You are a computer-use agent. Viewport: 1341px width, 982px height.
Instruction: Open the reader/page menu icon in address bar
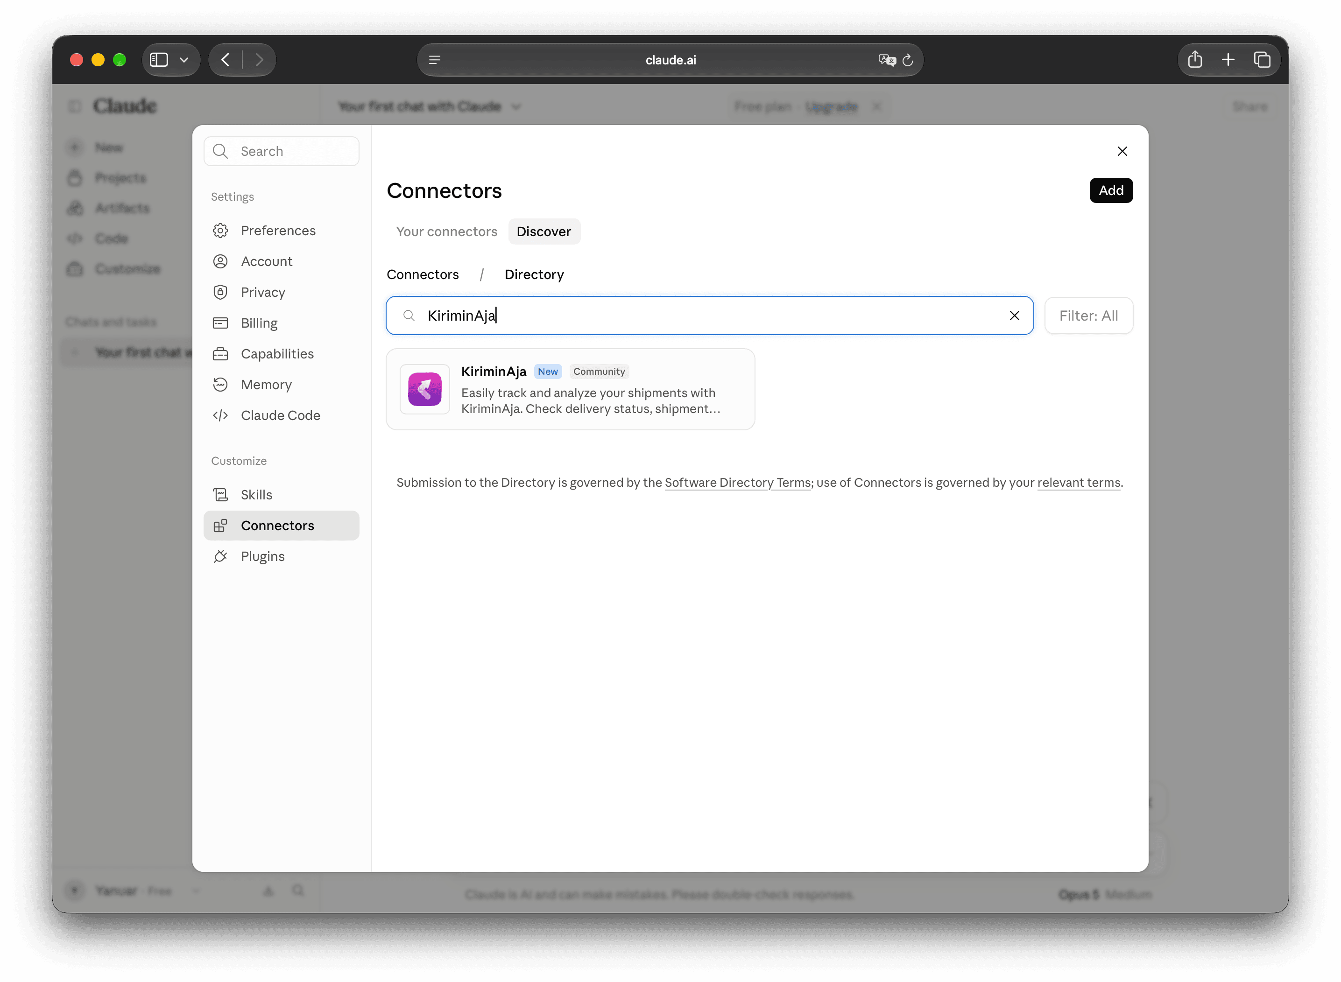click(435, 60)
